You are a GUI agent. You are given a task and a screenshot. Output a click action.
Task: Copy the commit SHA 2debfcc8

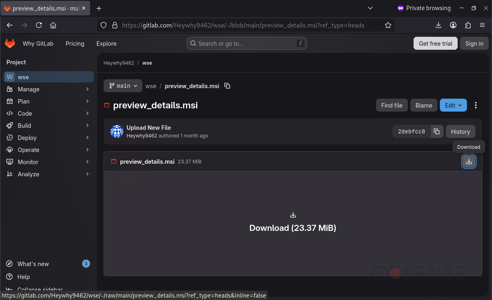pos(437,131)
